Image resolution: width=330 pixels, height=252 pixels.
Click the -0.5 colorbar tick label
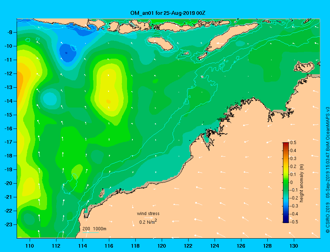coord(294,222)
